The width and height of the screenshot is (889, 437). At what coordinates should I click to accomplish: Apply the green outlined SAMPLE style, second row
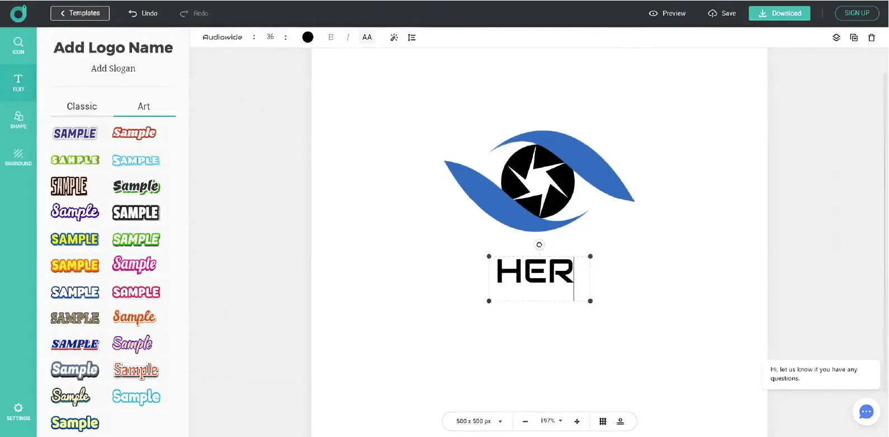tap(75, 160)
